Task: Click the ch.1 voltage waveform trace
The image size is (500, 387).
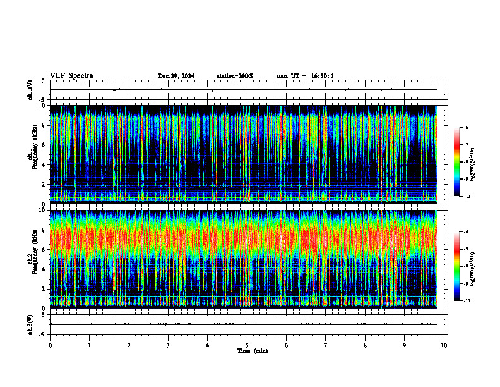Action: pyautogui.click(x=244, y=90)
